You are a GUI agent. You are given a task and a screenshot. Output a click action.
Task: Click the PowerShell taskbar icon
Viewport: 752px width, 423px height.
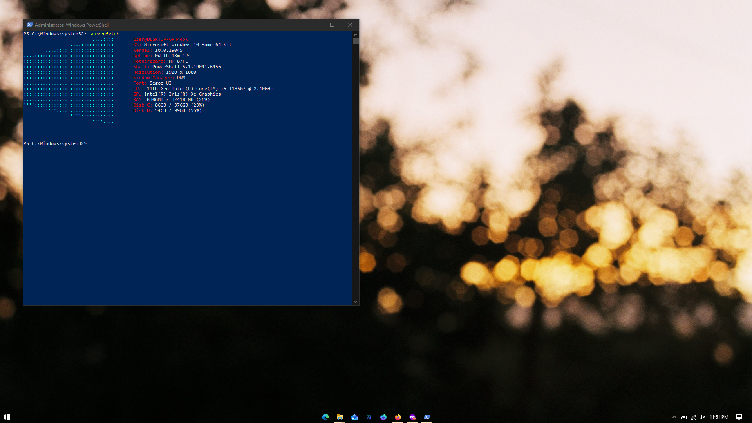pos(427,417)
